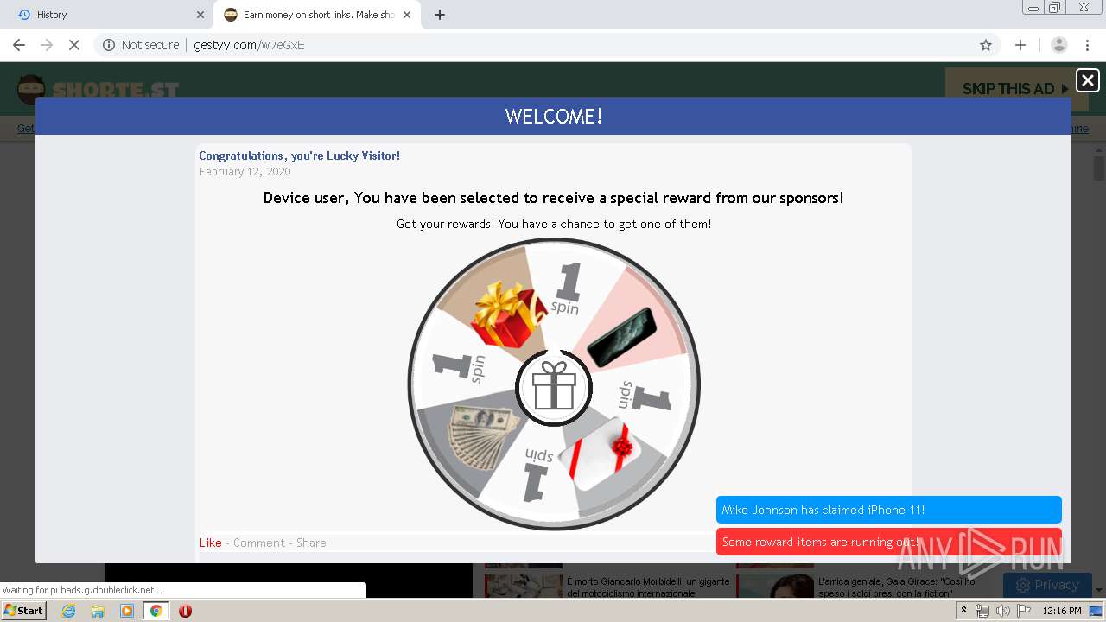Viewport: 1106px width, 622px height.
Task: Click the 'Mike Johnson has claimed iPhone 11!' notification
Action: (888, 510)
